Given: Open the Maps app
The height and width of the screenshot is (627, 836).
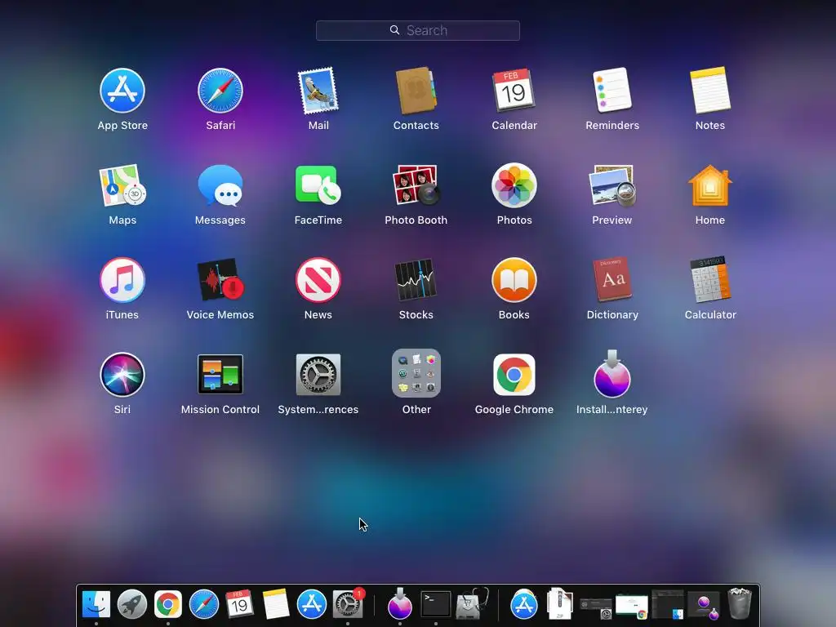Looking at the screenshot, I should pyautogui.click(x=122, y=185).
